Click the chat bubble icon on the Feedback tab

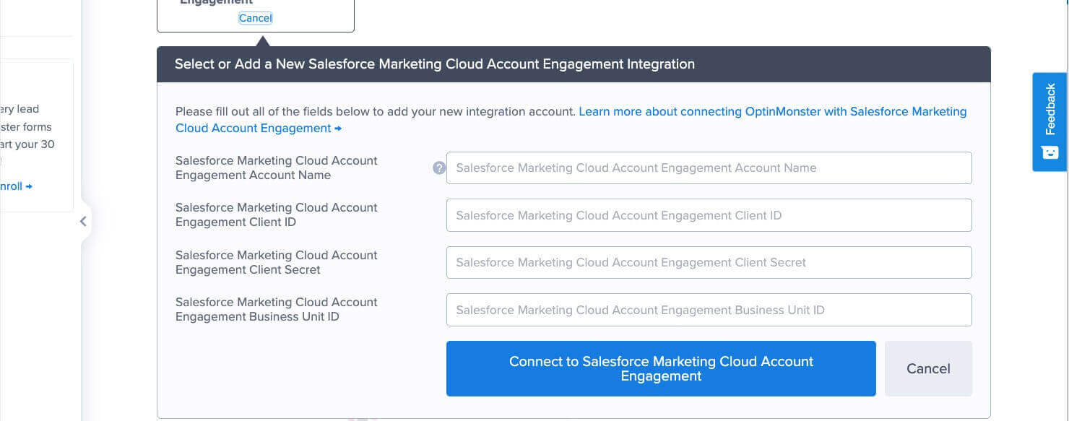[1049, 152]
